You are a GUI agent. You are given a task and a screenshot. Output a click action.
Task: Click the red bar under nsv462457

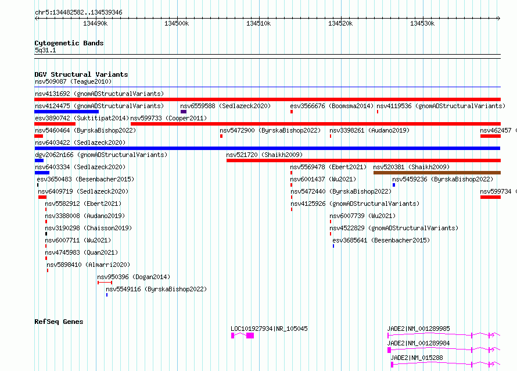pyautogui.click(x=491, y=136)
